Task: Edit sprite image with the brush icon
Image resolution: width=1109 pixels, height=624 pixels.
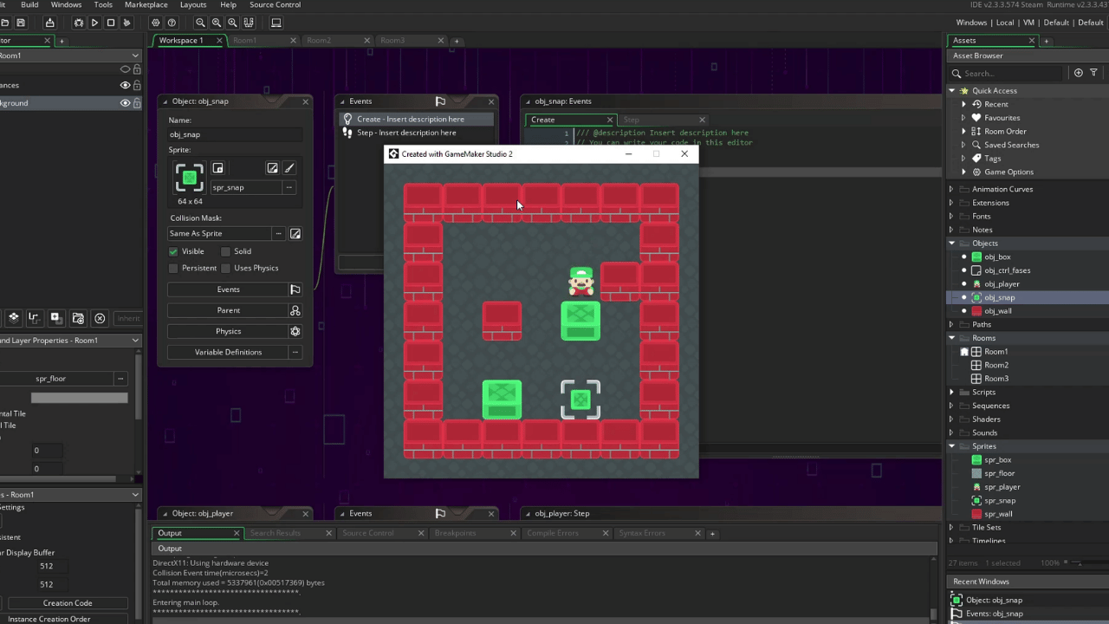Action: (289, 168)
